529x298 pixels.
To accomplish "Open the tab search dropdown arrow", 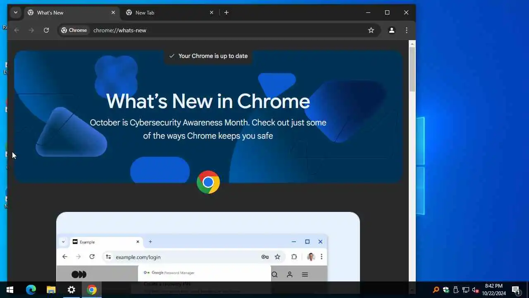I will pyautogui.click(x=16, y=12).
